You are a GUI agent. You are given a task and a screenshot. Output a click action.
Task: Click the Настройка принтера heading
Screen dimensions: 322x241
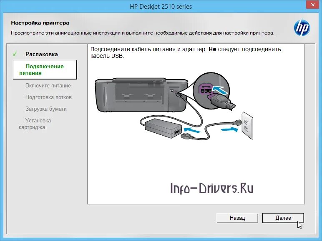(x=40, y=23)
